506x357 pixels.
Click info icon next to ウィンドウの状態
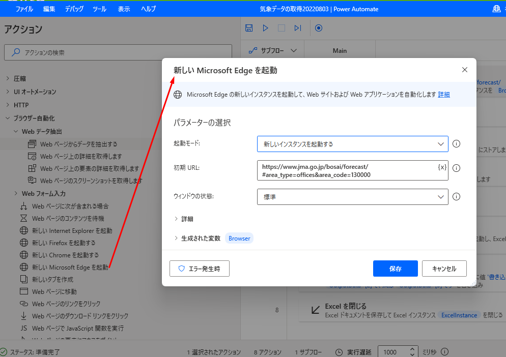coord(456,197)
